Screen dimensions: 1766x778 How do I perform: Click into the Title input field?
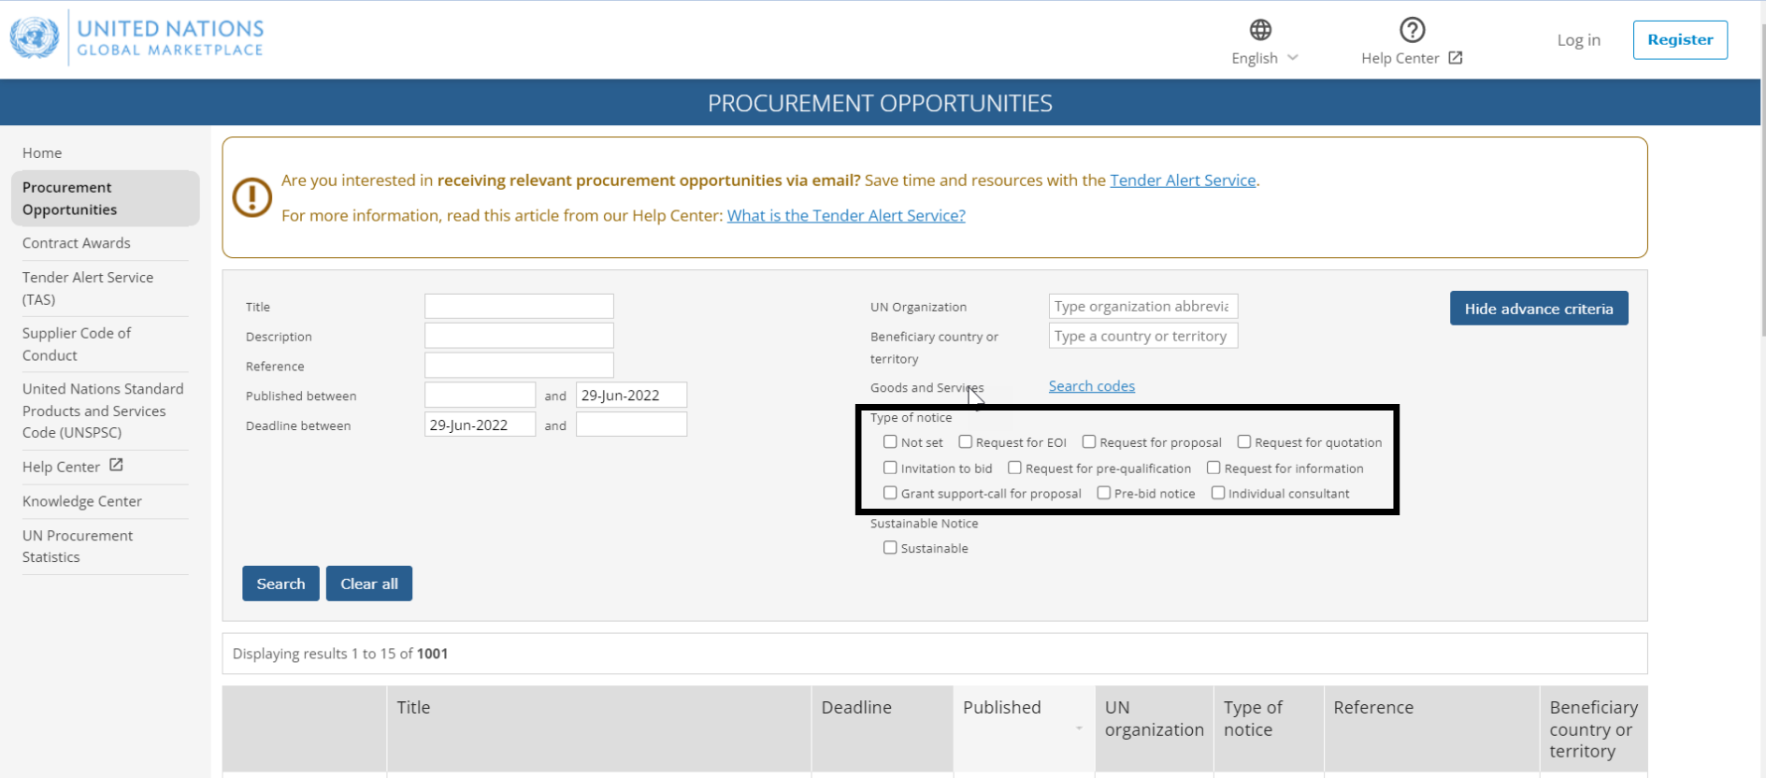pos(519,307)
